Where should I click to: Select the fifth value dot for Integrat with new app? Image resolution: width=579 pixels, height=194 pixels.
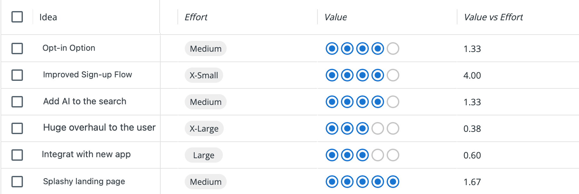point(393,155)
